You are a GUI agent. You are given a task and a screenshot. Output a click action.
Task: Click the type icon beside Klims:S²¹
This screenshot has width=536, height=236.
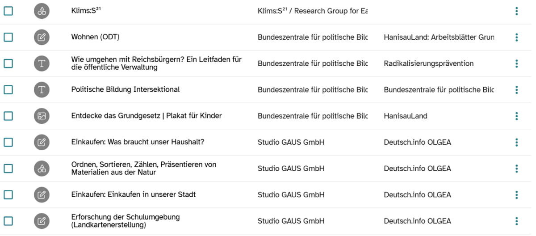(42, 11)
